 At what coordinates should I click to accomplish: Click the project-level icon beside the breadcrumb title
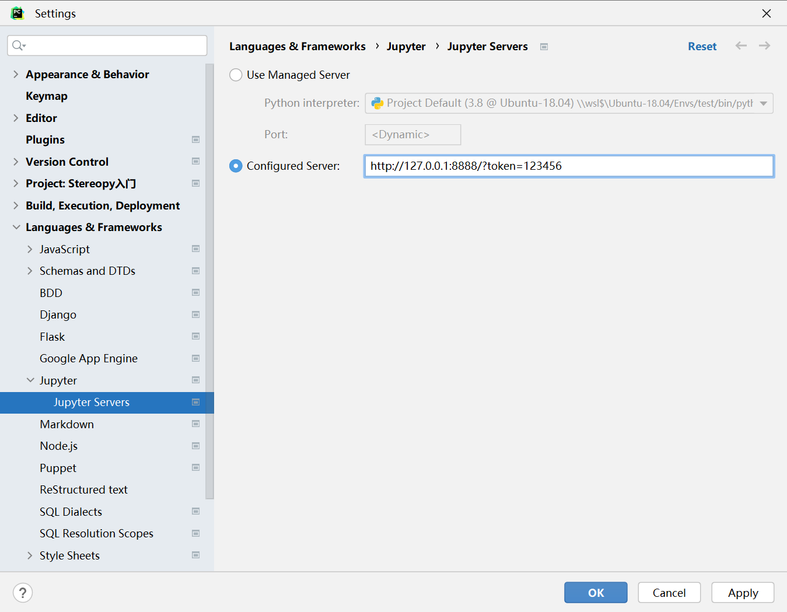pos(544,47)
